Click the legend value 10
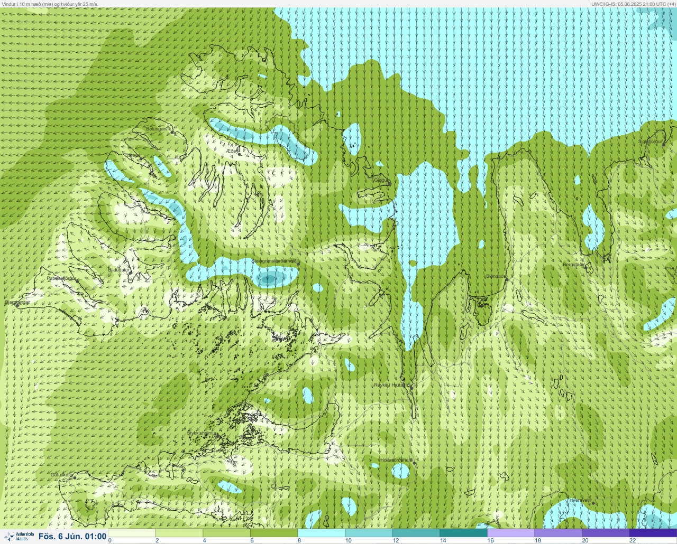The height and width of the screenshot is (544, 677). [348, 540]
